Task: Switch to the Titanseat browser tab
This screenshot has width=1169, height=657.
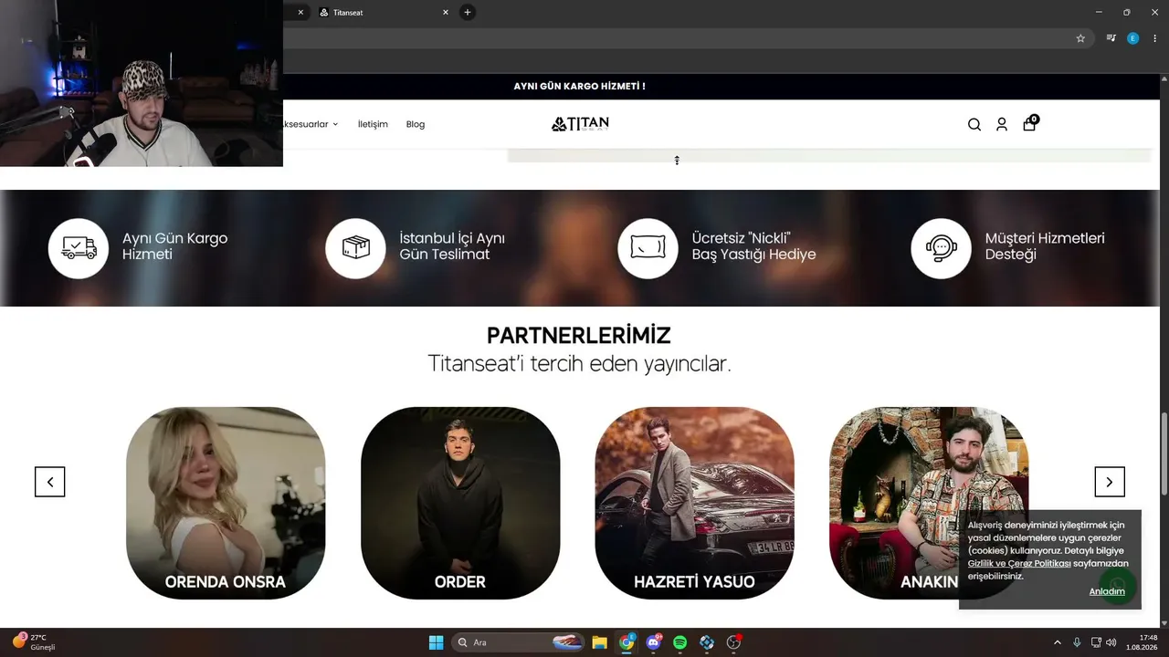Action: point(384,12)
